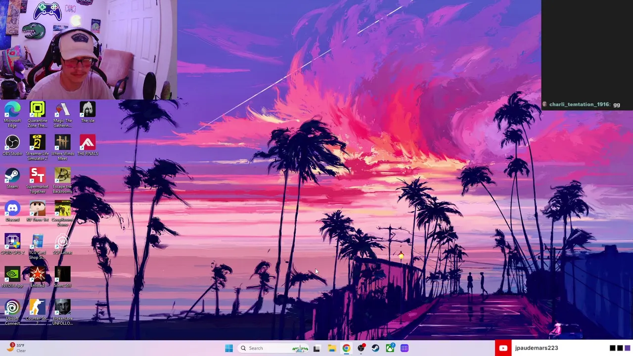This screenshot has height=356, width=633.
Task: Launch Magic The Gathering shortcut
Action: [x=62, y=114]
